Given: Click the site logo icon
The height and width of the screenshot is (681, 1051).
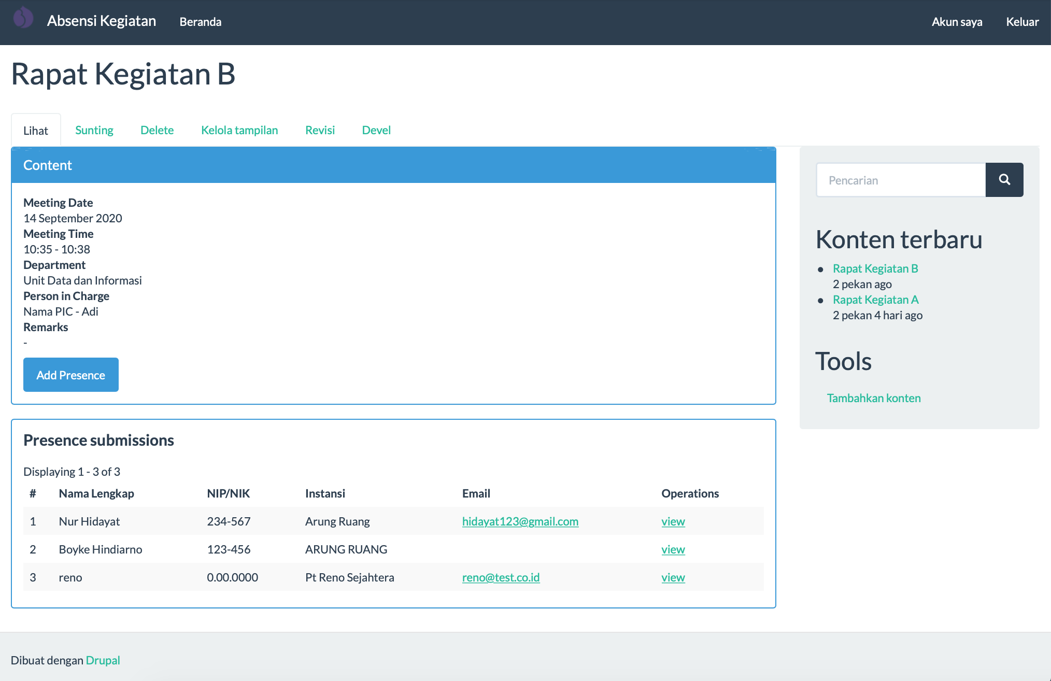Looking at the screenshot, I should (x=23, y=19).
